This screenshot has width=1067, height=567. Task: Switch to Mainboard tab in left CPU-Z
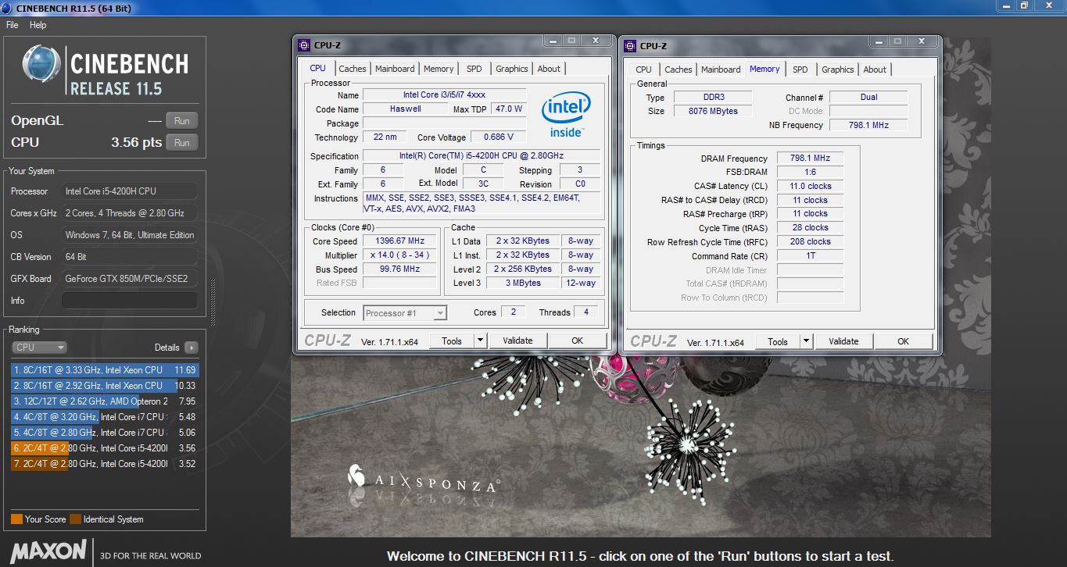[x=395, y=69]
